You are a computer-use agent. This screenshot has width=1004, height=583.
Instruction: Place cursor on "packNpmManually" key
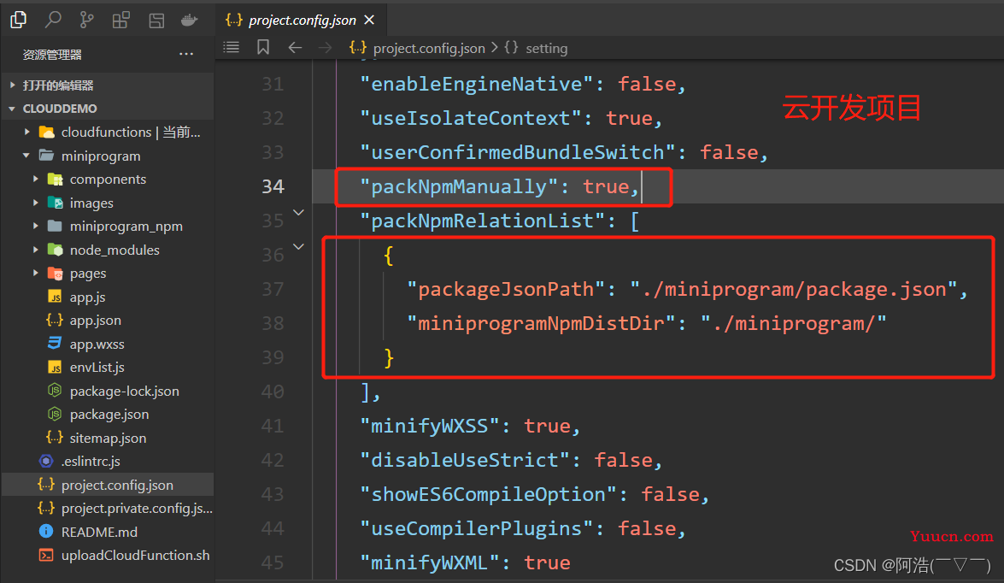point(459,186)
